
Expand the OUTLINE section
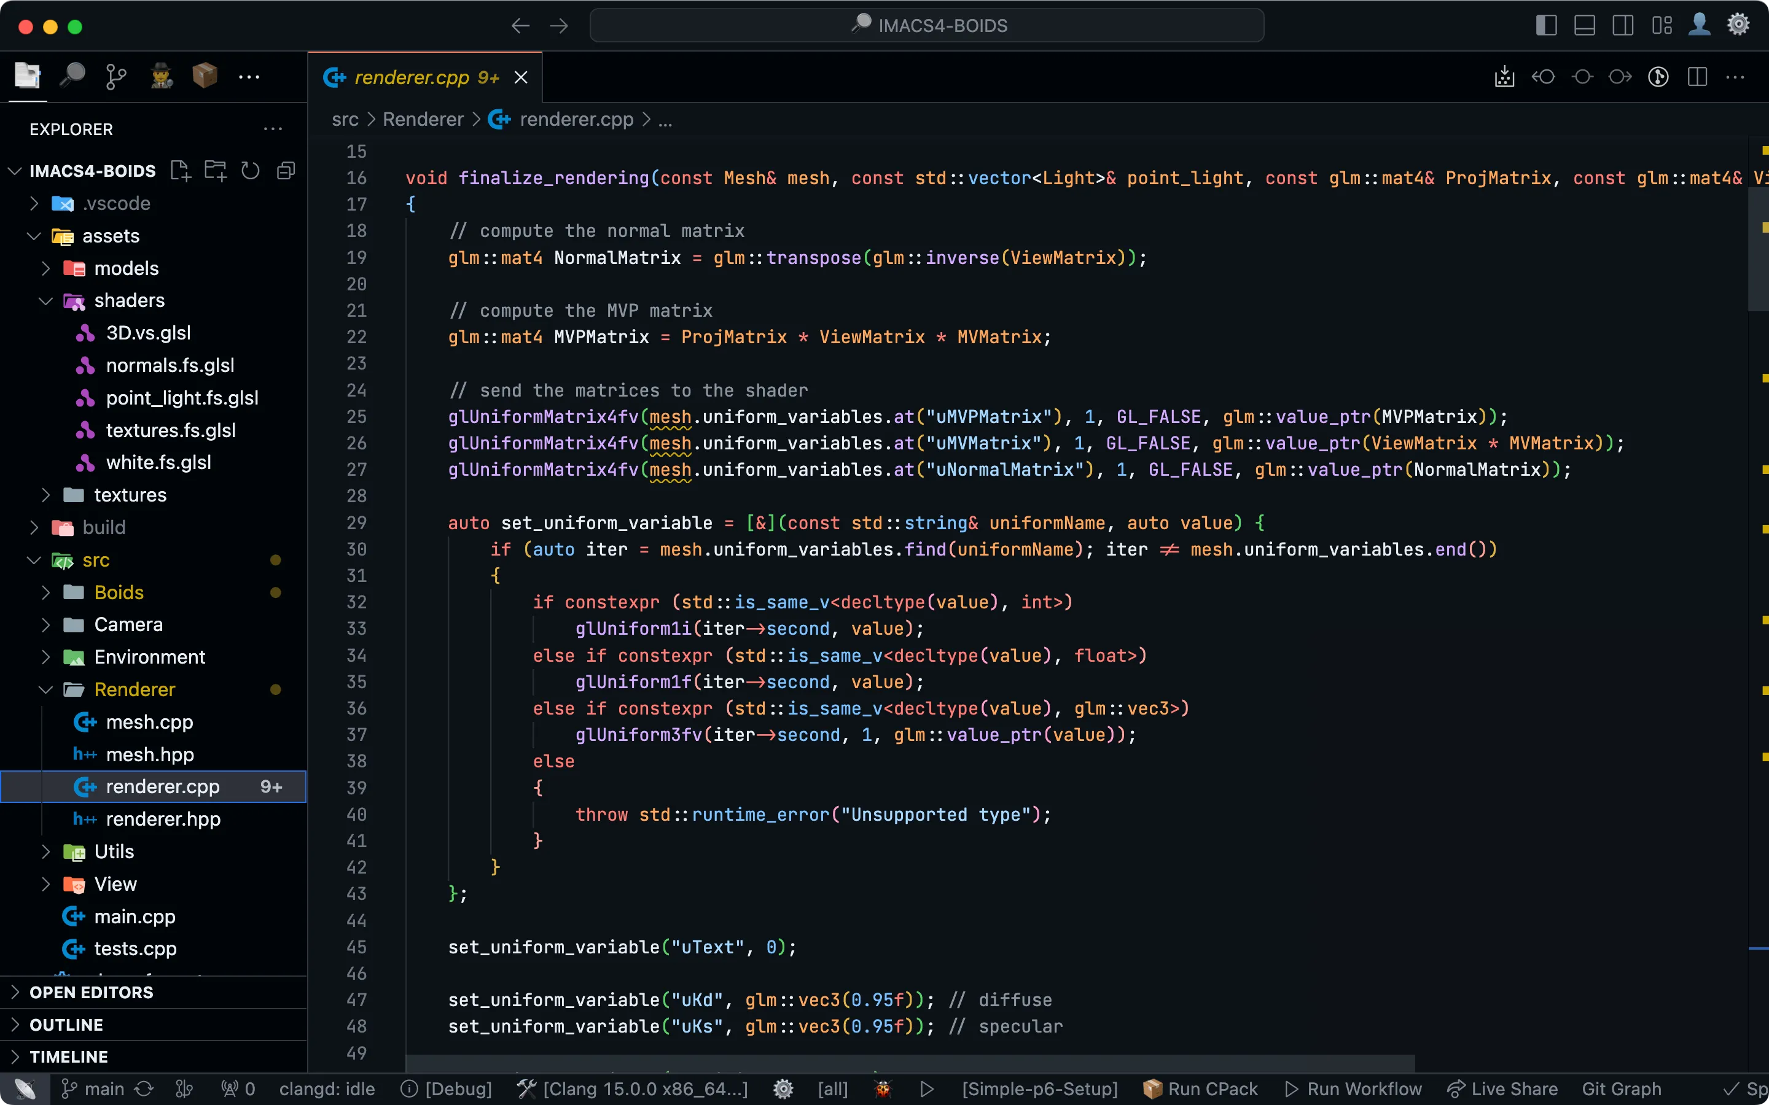[66, 1025]
